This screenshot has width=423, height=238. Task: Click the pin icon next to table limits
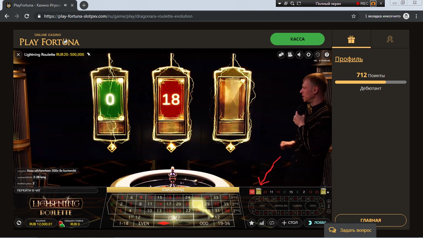coord(89,54)
